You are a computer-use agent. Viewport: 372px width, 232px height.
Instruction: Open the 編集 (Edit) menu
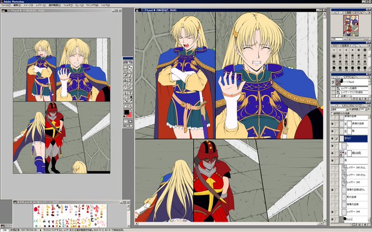point(17,5)
